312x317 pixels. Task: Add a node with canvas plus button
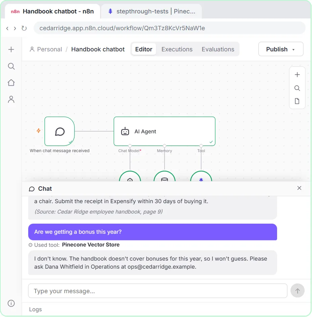297,75
